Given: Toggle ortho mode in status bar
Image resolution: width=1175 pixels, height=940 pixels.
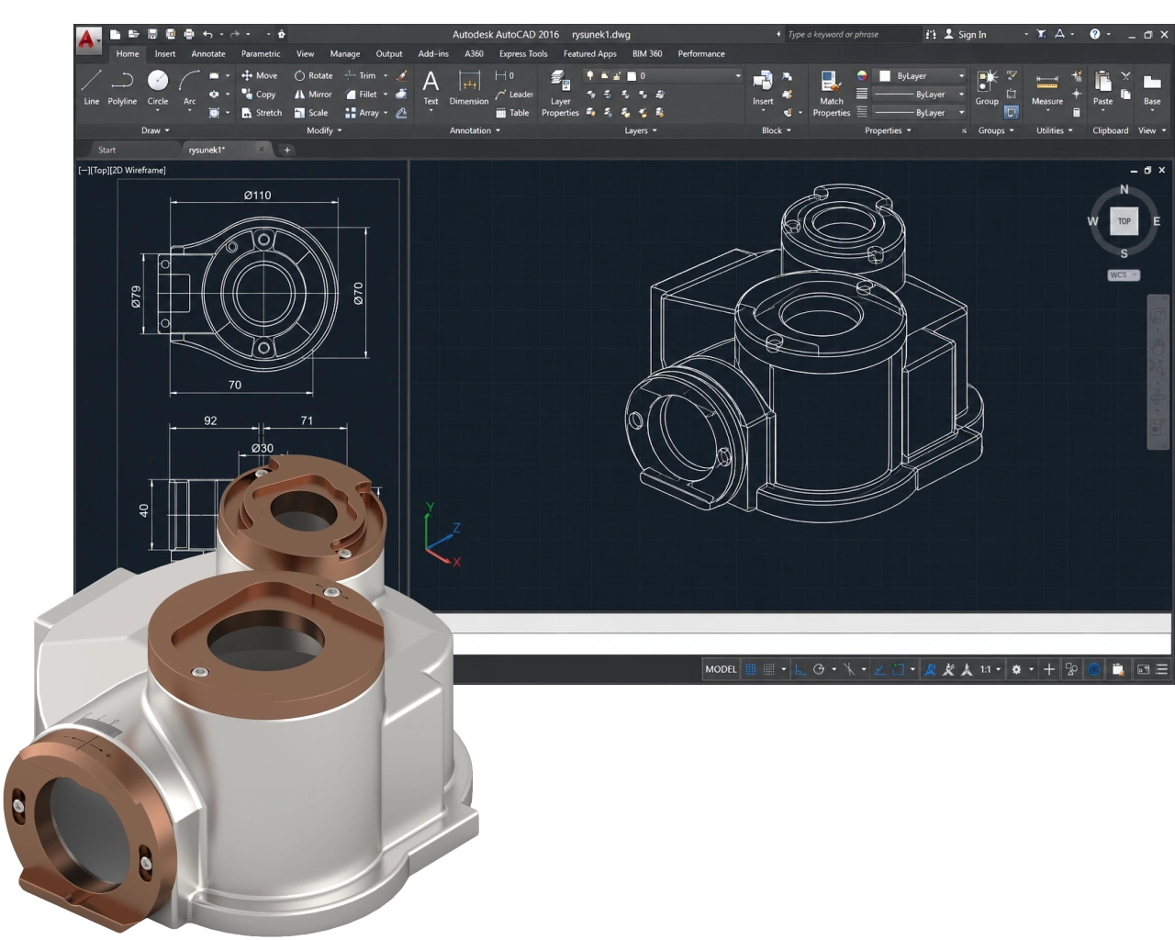Looking at the screenshot, I should [x=800, y=669].
